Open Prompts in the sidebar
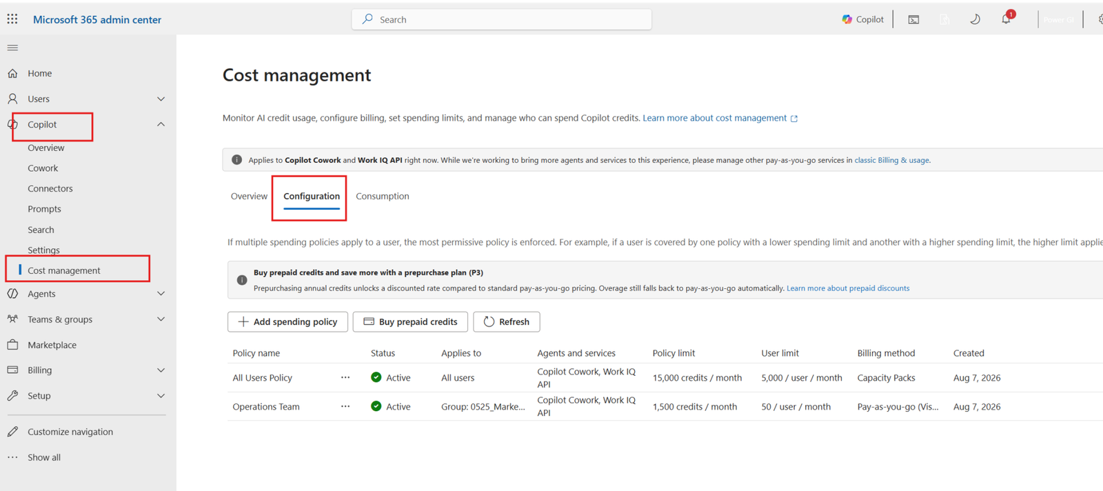This screenshot has height=491, width=1103. point(44,209)
